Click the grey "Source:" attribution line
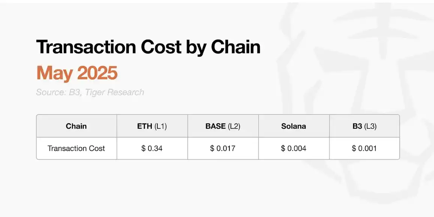 coord(90,92)
